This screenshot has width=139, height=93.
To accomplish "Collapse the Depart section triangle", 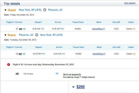I will (x=5, y=10).
